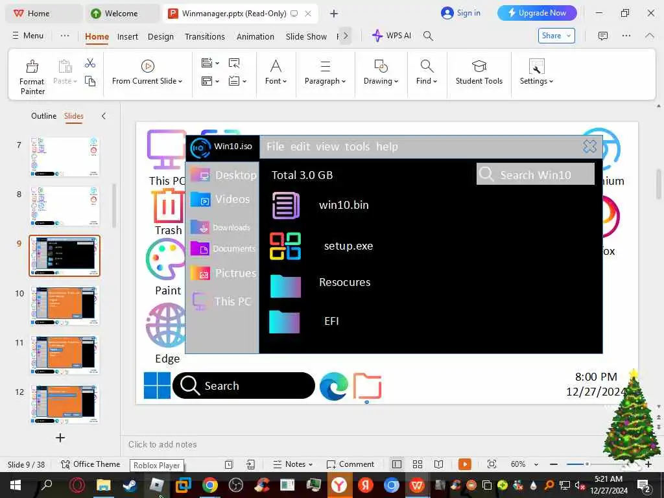Click the Windows Start button on taskbar
Screen dimensions: 664x498
click(x=16, y=485)
